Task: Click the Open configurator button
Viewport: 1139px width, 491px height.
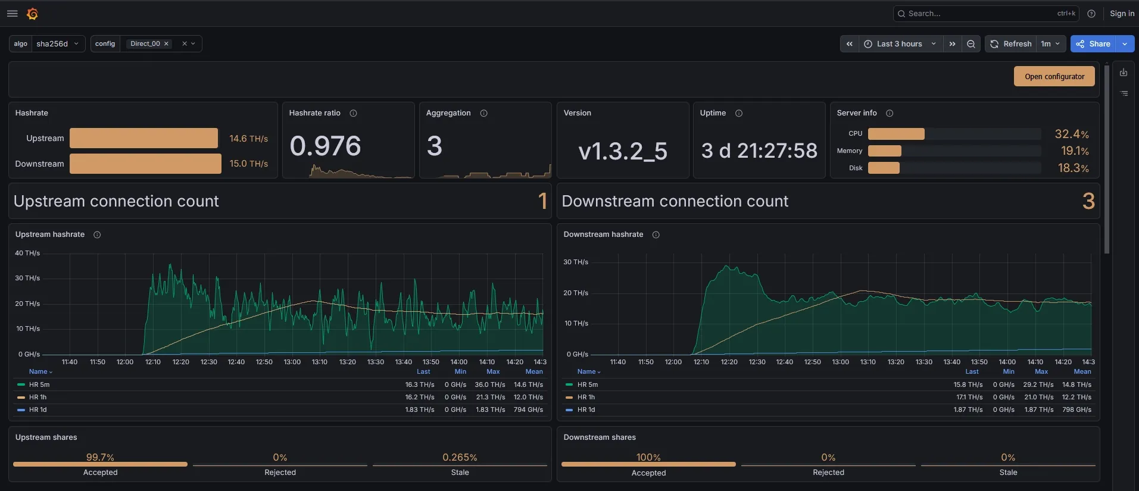Action: (x=1054, y=76)
